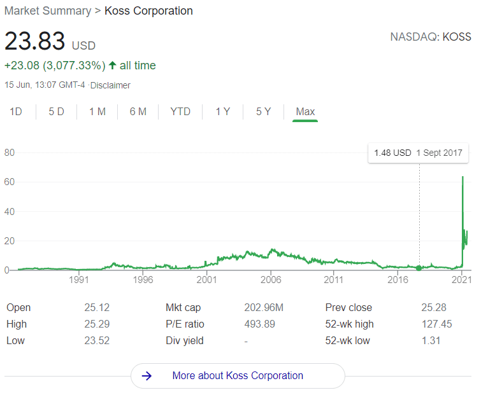Click the Prev close label
Viewport: 502px width, 402px height.
click(348, 307)
